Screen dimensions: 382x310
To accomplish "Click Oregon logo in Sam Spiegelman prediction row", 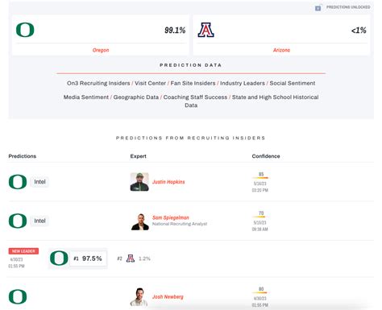I will click(x=18, y=221).
